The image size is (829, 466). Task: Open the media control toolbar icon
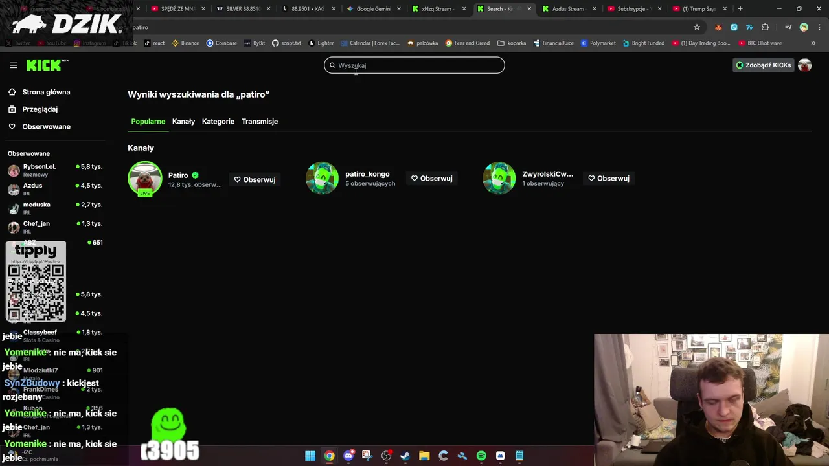pos(788,27)
